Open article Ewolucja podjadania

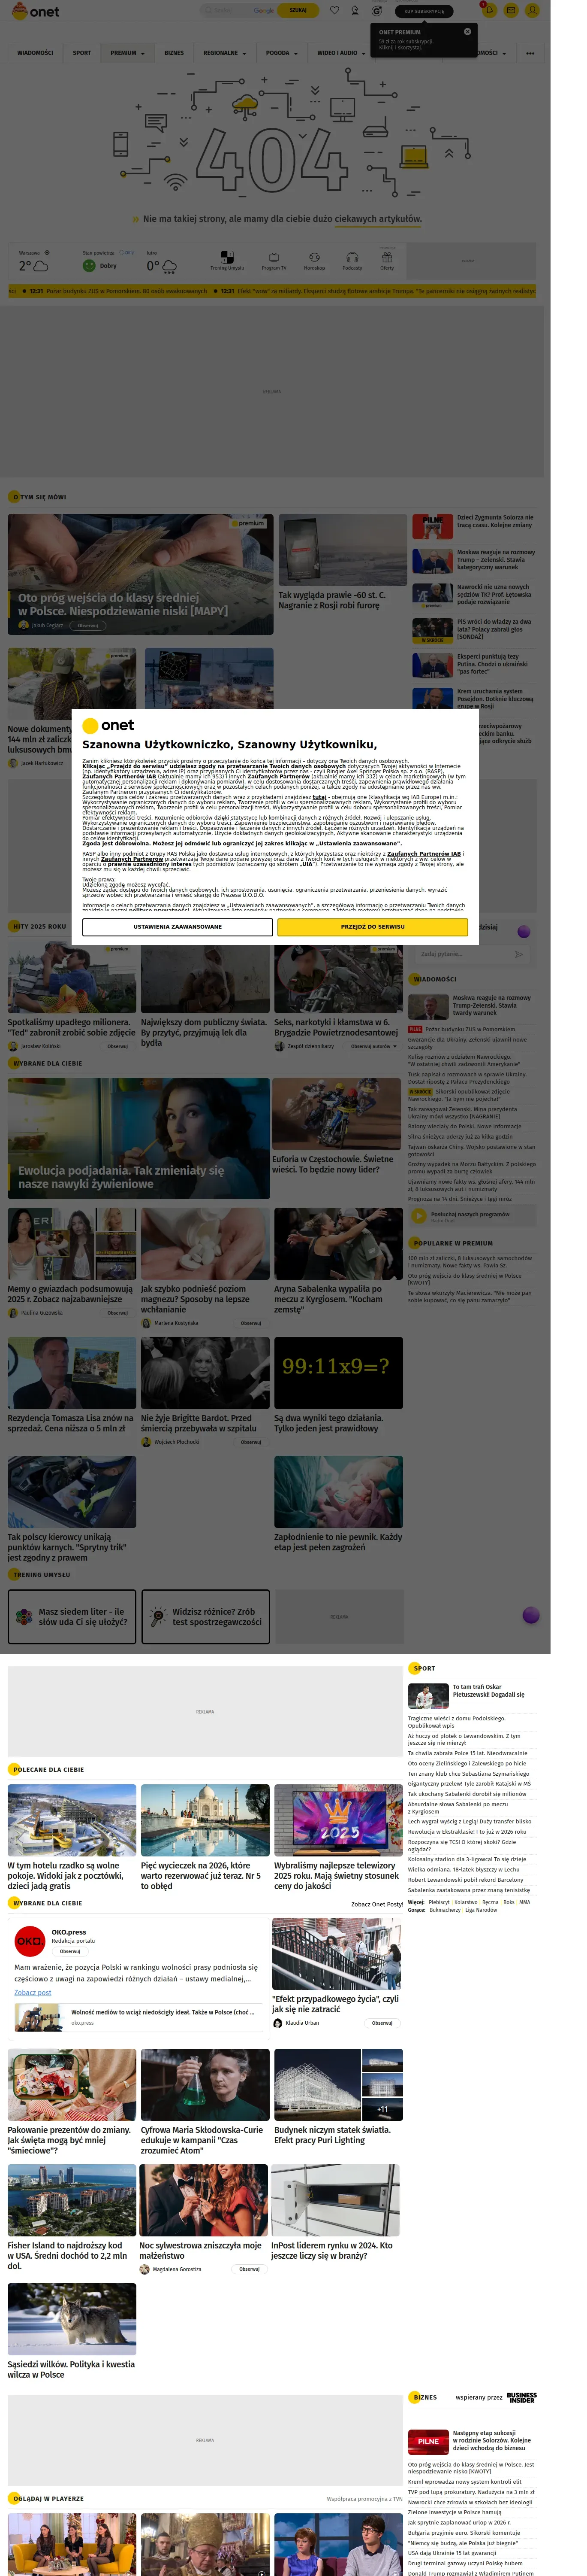coord(139,1138)
